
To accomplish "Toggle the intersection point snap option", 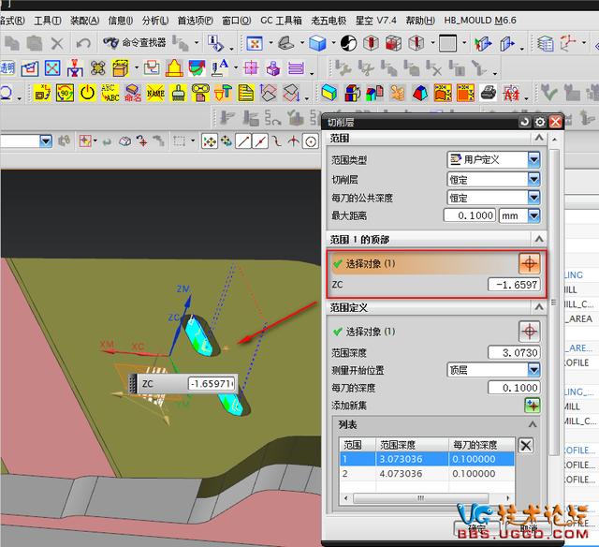I will coord(293,141).
